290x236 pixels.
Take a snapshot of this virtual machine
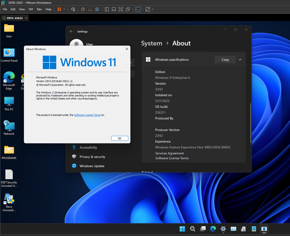coord(83,9)
